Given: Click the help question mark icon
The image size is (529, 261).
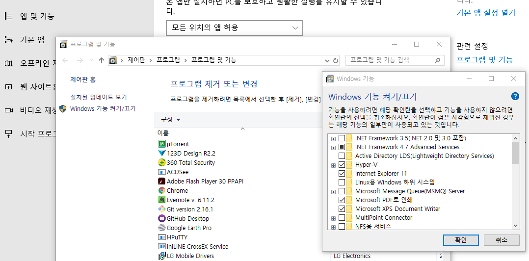Looking at the screenshot, I should [515, 97].
